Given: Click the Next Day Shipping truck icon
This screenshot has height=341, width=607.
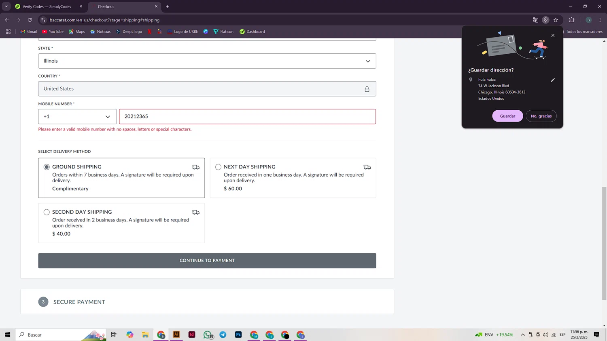Looking at the screenshot, I should [x=367, y=167].
